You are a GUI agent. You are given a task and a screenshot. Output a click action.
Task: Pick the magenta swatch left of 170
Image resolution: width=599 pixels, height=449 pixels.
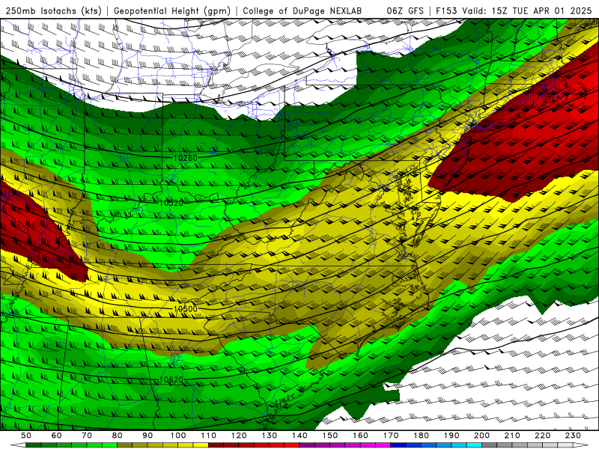(x=383, y=445)
